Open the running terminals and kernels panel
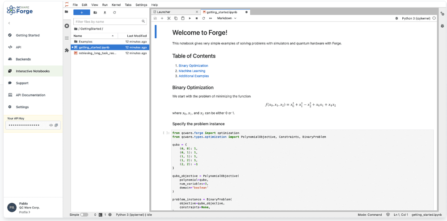 click(67, 25)
